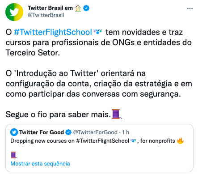Image resolution: width=198 pixels, height=174 pixels.
Task: Click the thread spool emoji after 'saber mais.'
Action: (x=117, y=114)
